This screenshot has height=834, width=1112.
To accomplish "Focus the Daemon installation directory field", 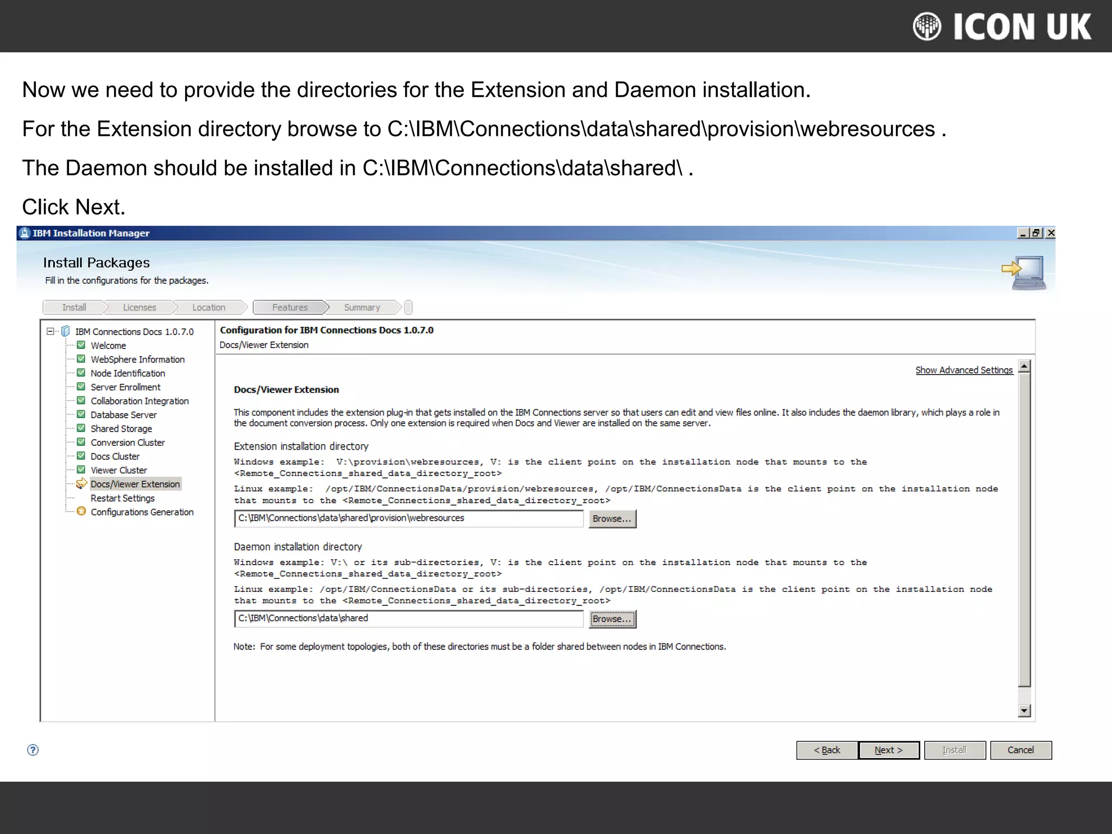I will coord(409,618).
